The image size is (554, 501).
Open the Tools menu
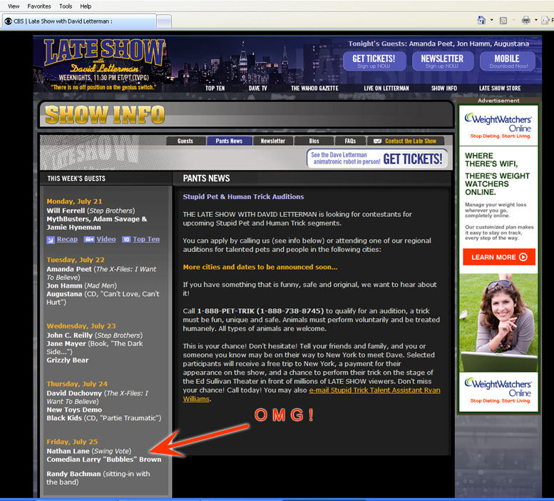66,6
